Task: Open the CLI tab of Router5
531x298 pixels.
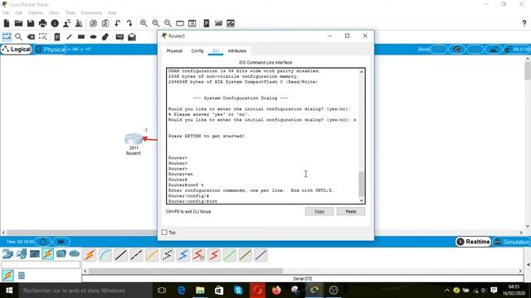Action: pos(216,51)
